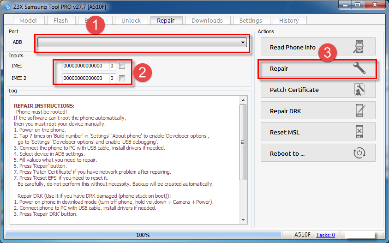Open the Unlock tab
Image resolution: width=389 pixels, height=243 pixels.
click(x=131, y=20)
